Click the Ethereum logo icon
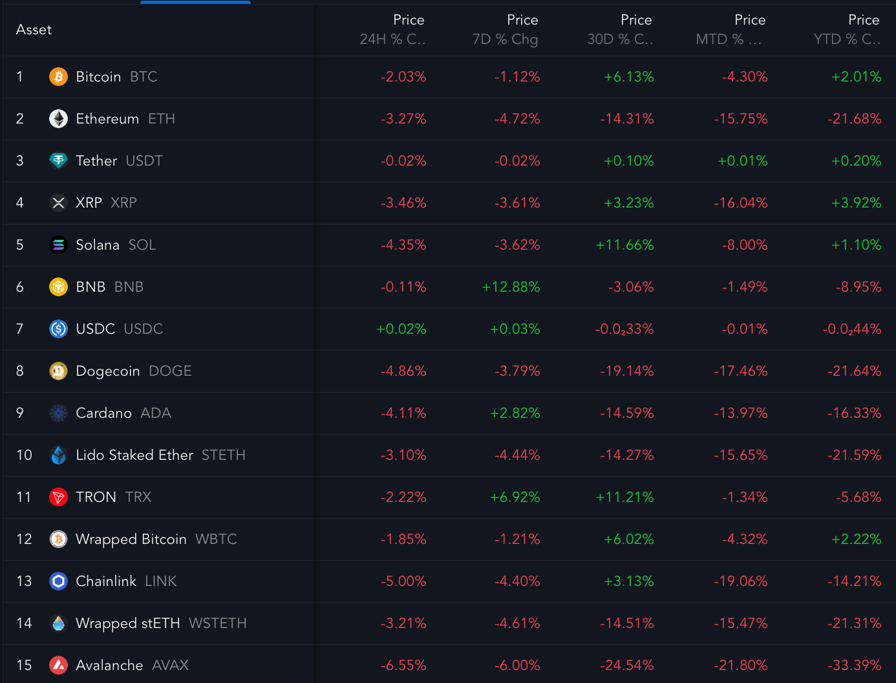The width and height of the screenshot is (896, 683). point(58,119)
